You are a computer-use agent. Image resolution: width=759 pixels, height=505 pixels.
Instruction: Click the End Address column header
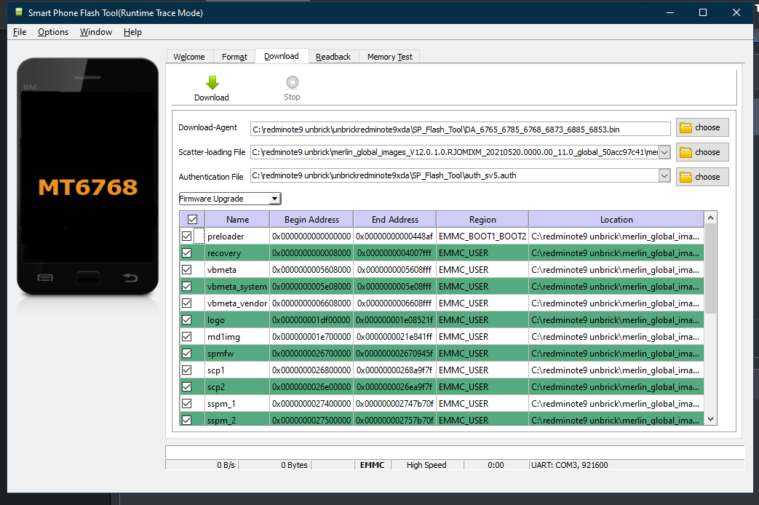395,219
